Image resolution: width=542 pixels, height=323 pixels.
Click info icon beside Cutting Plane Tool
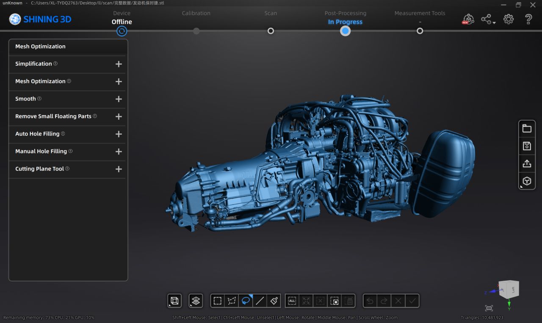67,168
